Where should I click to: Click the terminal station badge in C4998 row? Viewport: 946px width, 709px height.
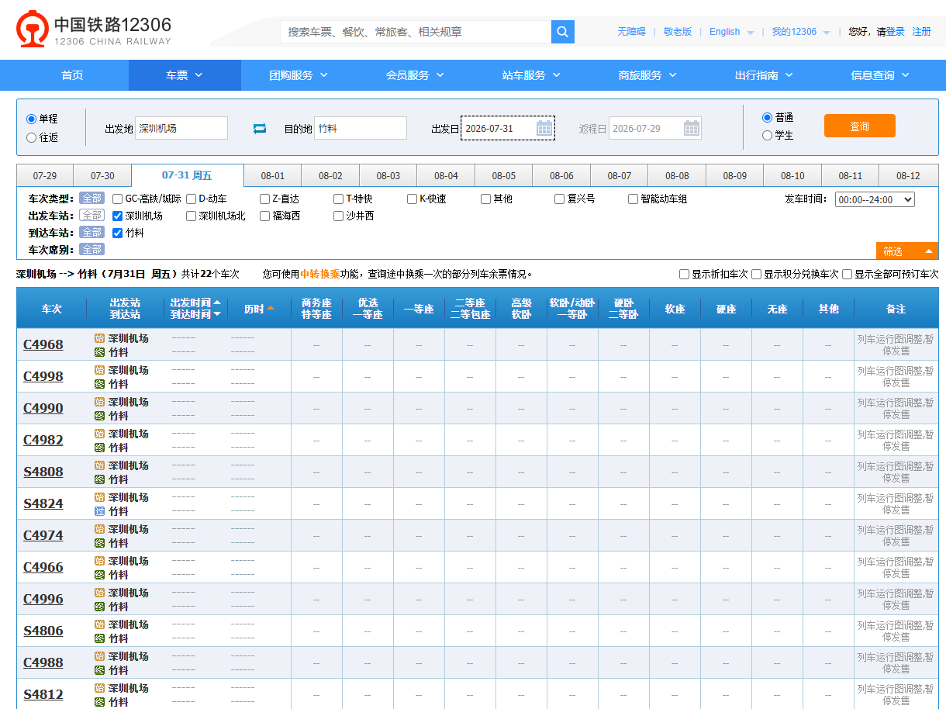pos(99,384)
